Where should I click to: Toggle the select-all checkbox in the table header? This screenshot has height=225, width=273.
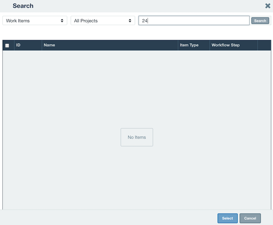pos(7,46)
